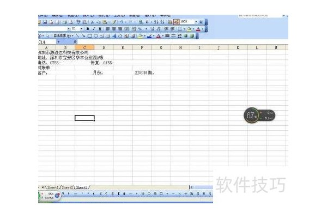The image size is (327, 218).
Task: Select the Oval drawing tool
Action: 96,36
